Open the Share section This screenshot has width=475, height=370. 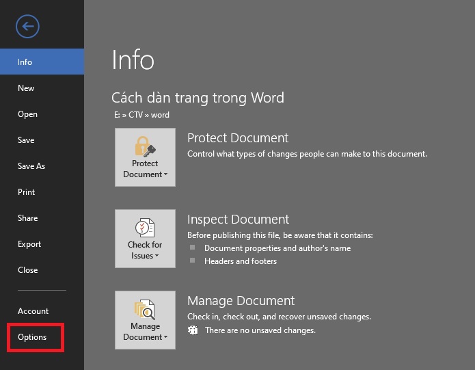28,218
